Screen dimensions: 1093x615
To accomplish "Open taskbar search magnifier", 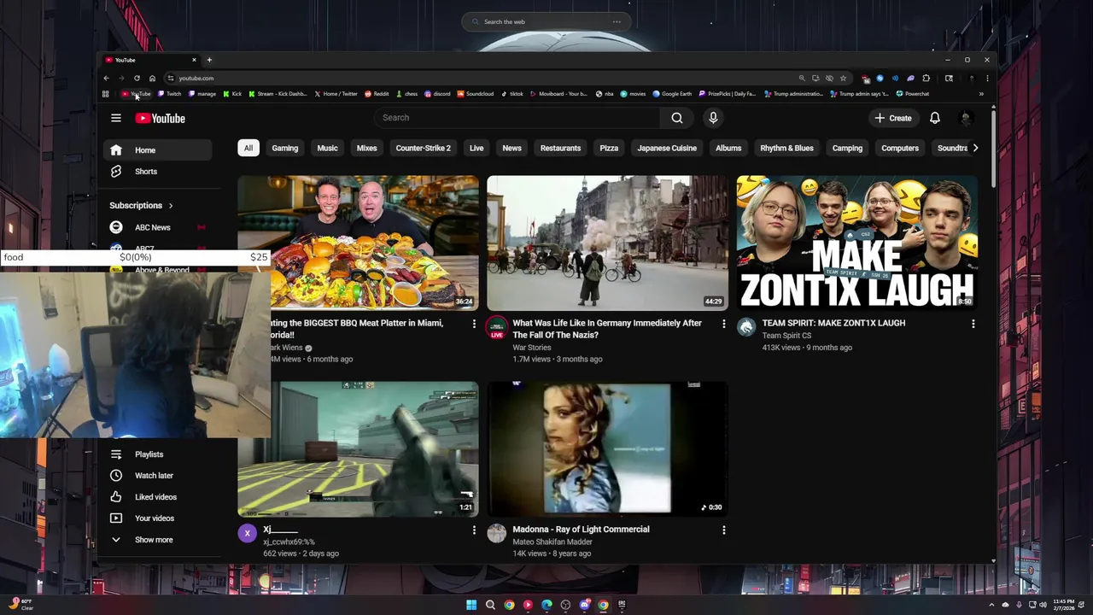I will click(490, 605).
